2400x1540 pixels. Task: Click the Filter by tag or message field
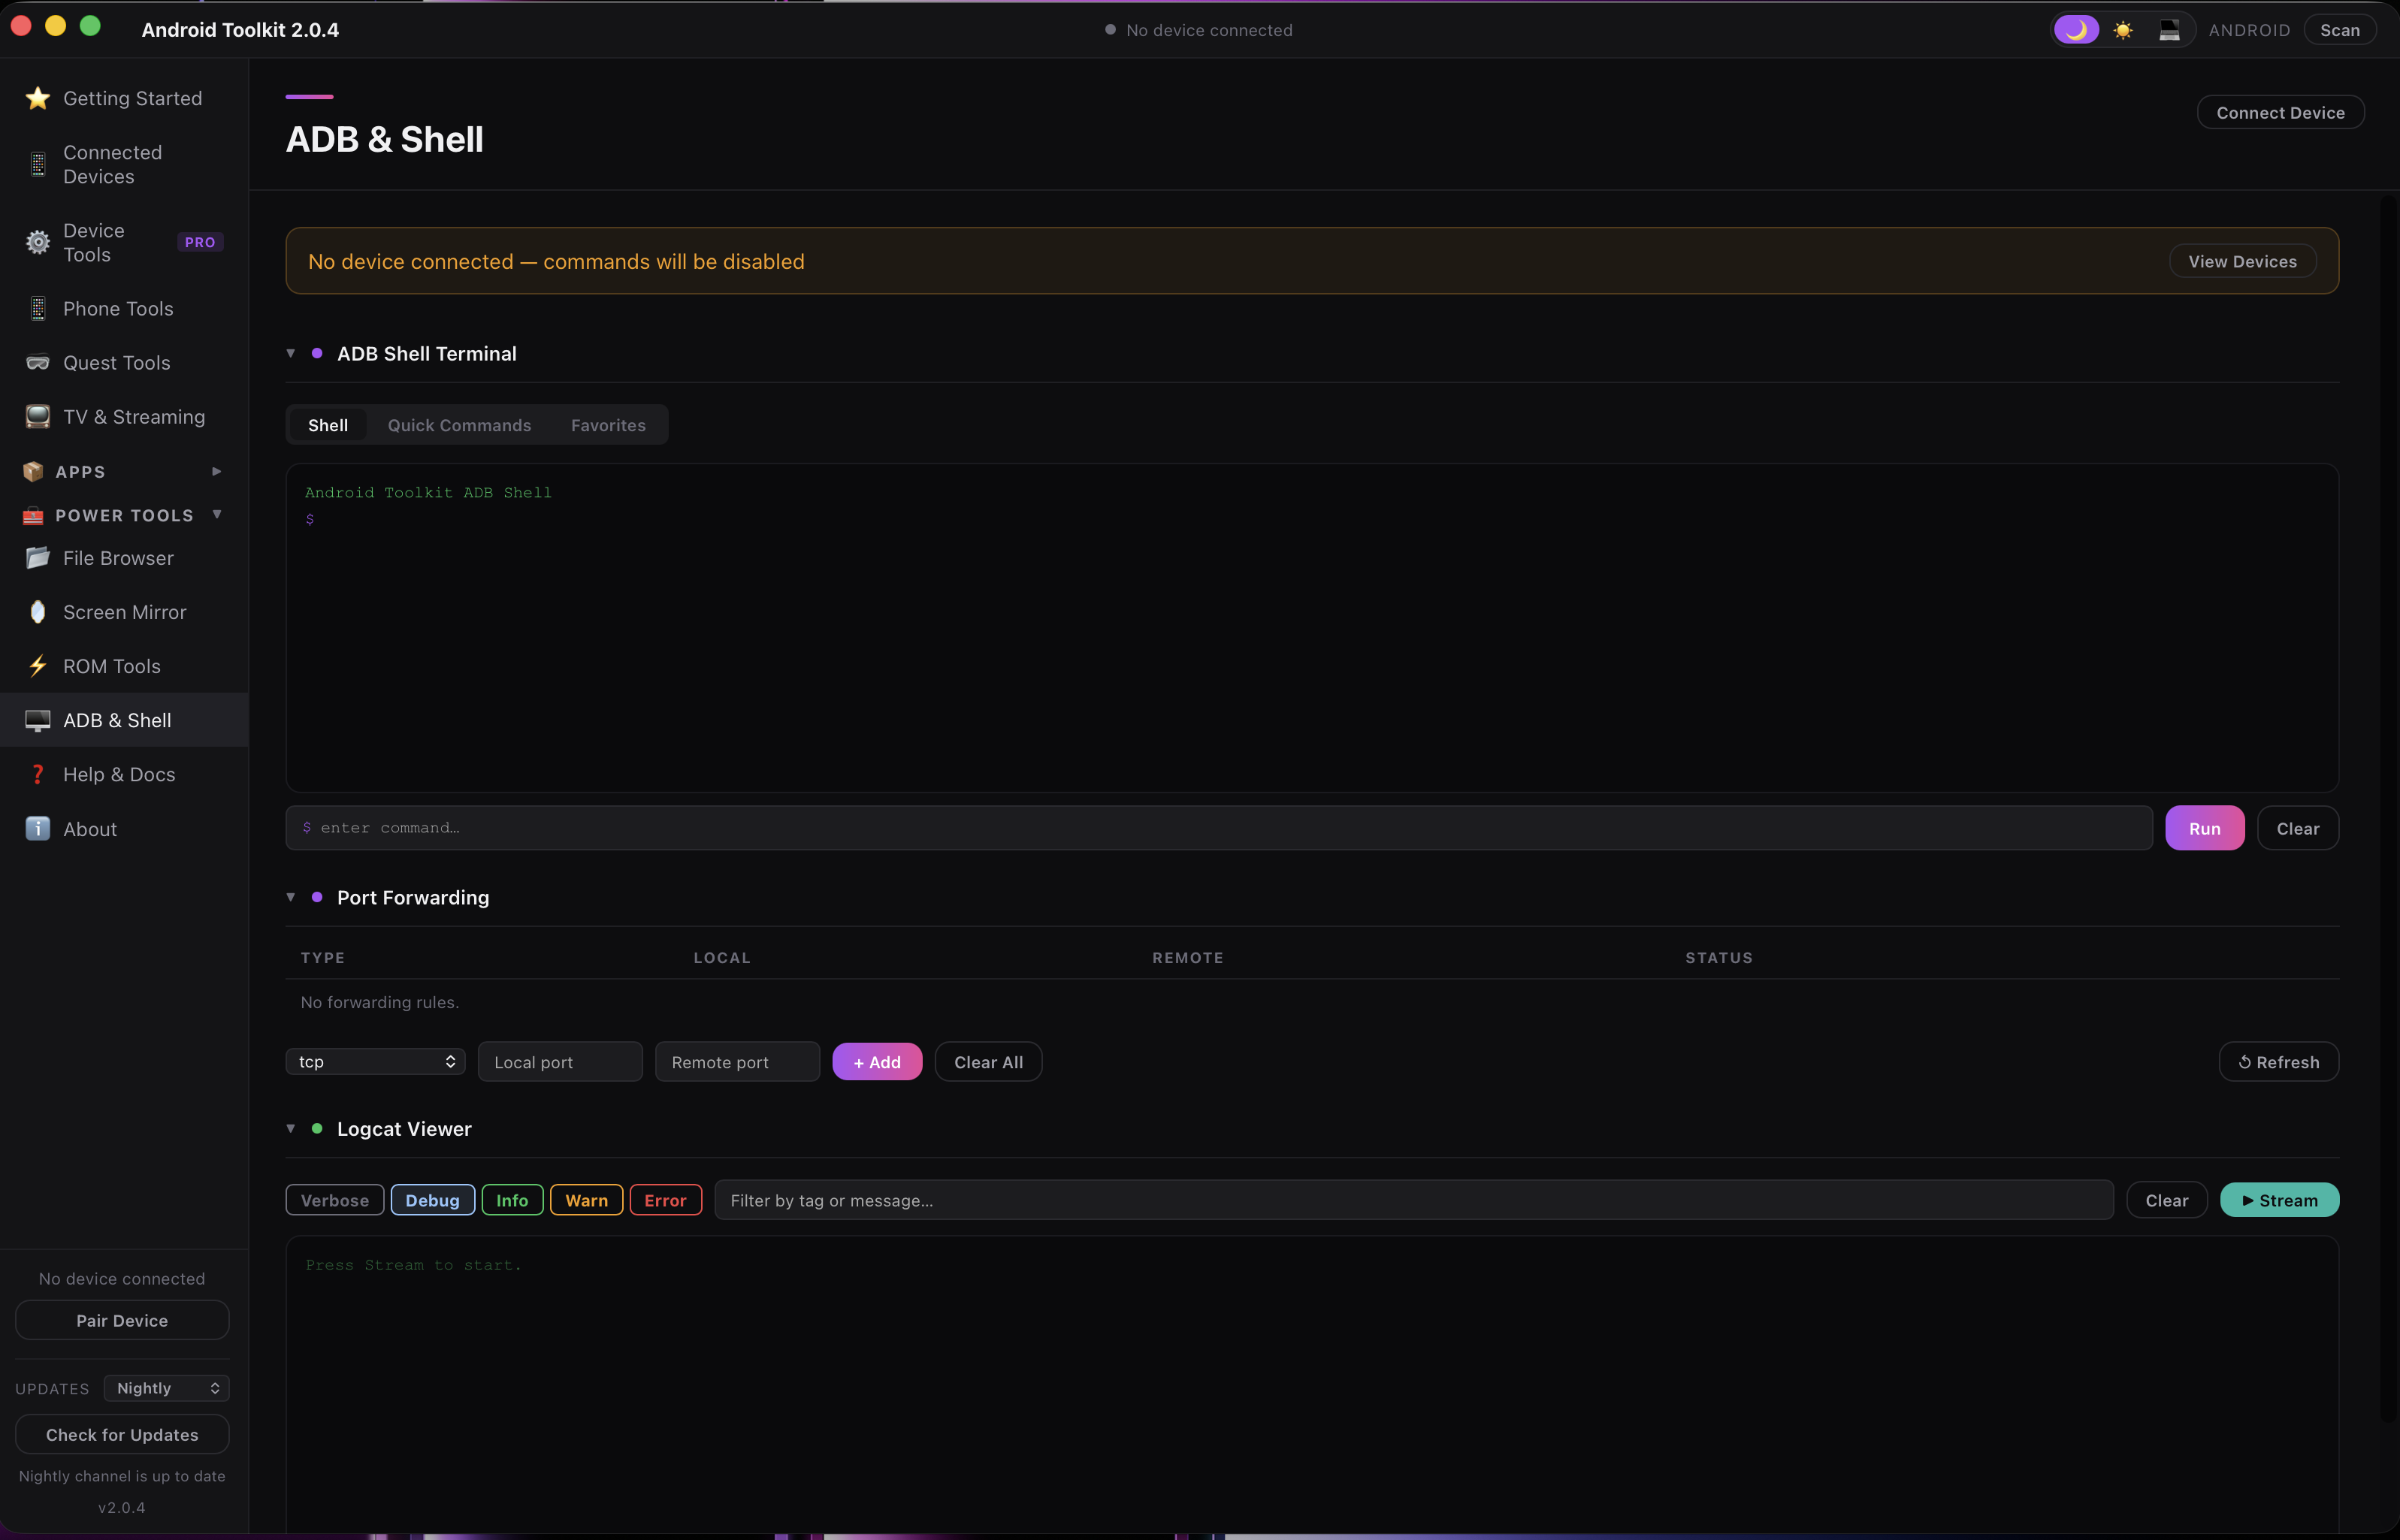click(x=1414, y=1200)
